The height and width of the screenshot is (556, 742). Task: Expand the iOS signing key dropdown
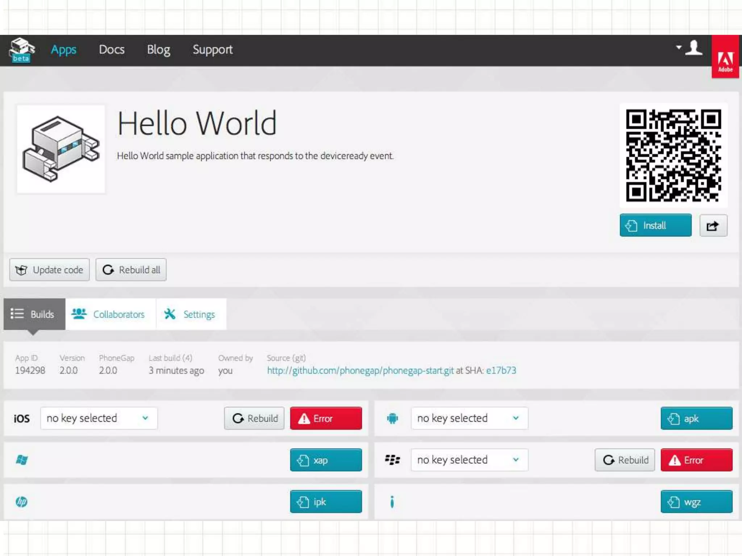coord(99,418)
